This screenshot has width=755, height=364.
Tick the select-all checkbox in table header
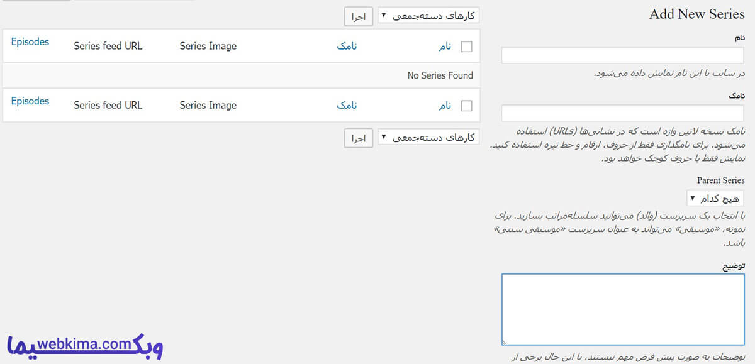tap(467, 47)
